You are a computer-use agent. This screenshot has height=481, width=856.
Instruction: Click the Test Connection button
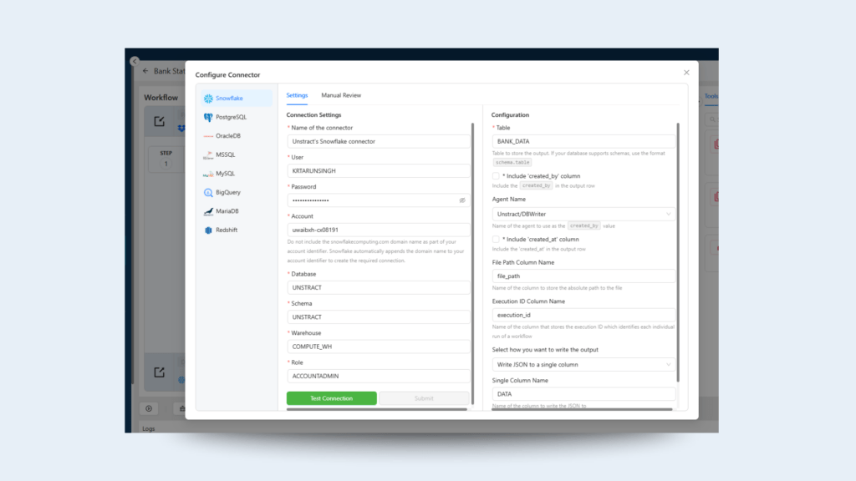pyautogui.click(x=331, y=398)
